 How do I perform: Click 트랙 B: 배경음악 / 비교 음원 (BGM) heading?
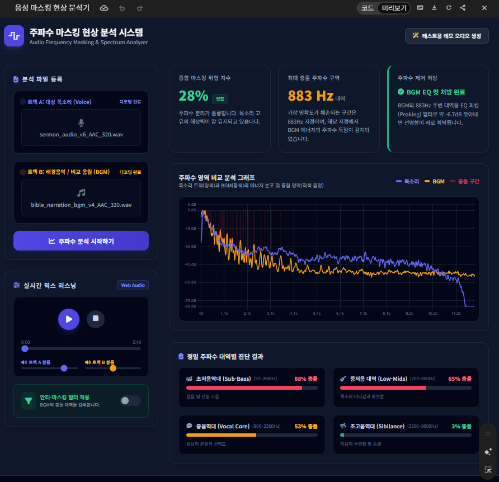tap(68, 172)
